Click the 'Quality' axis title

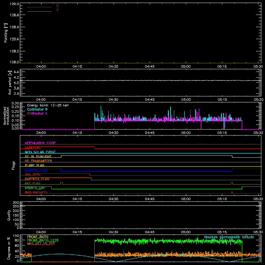click(x=9, y=215)
